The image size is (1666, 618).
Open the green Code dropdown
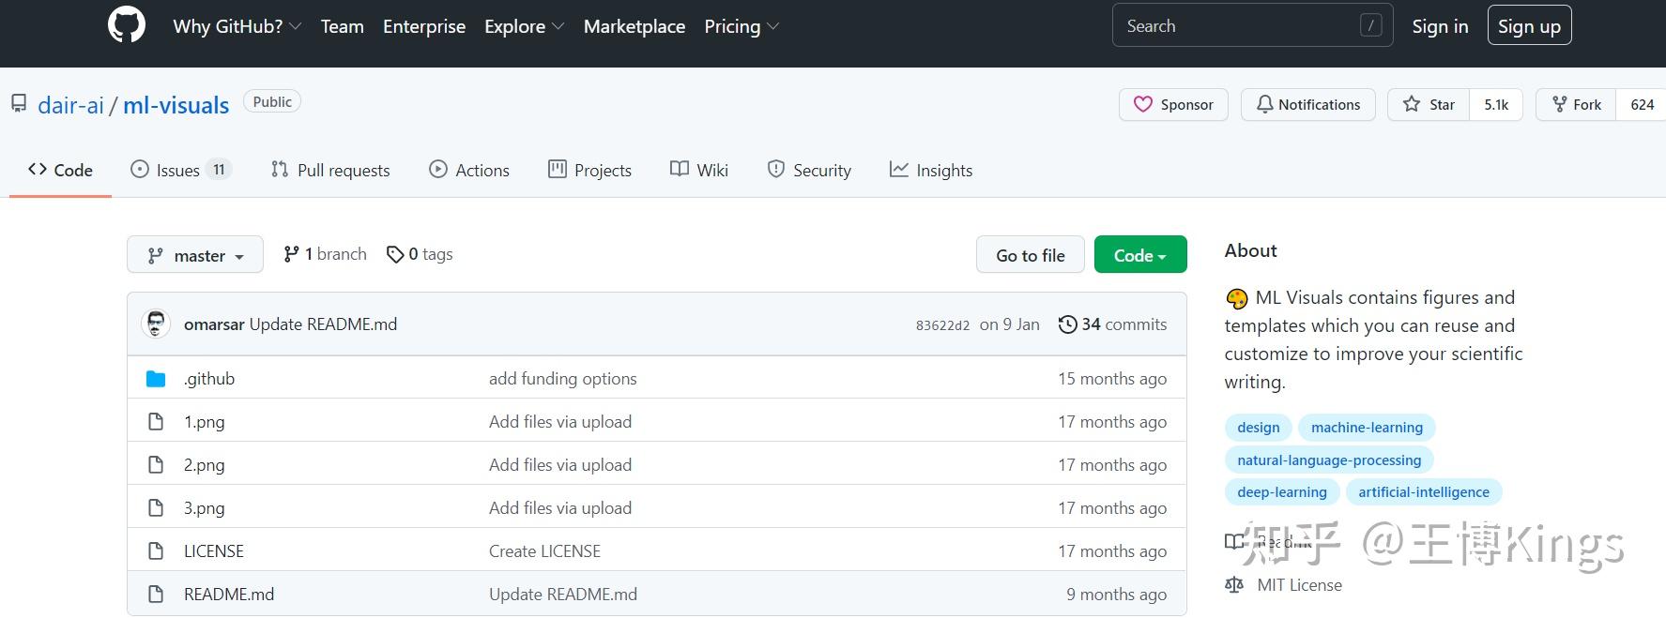pyautogui.click(x=1139, y=255)
